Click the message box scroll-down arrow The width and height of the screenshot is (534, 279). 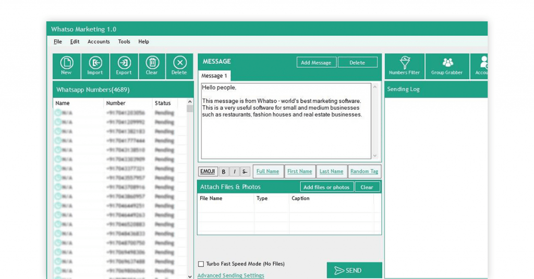tap(374, 156)
